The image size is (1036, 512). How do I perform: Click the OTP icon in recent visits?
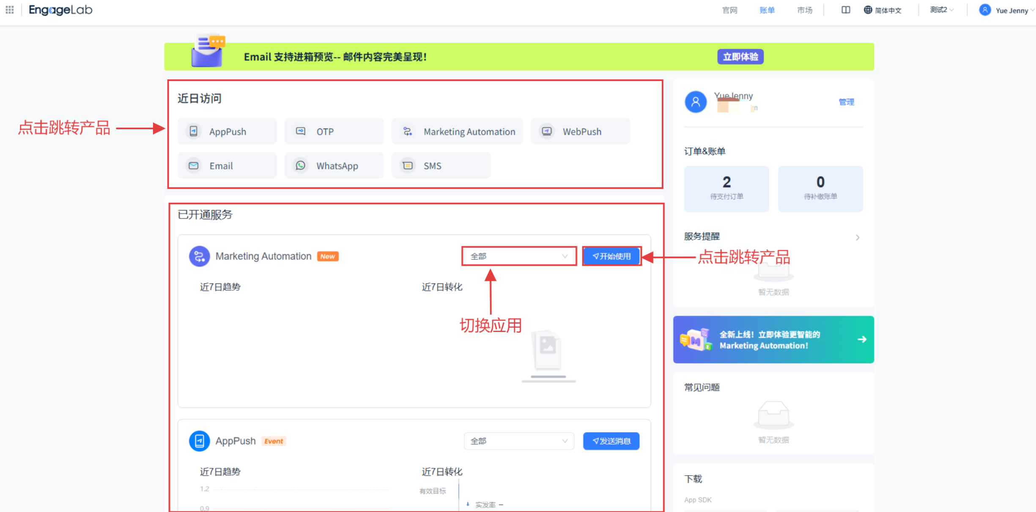300,131
